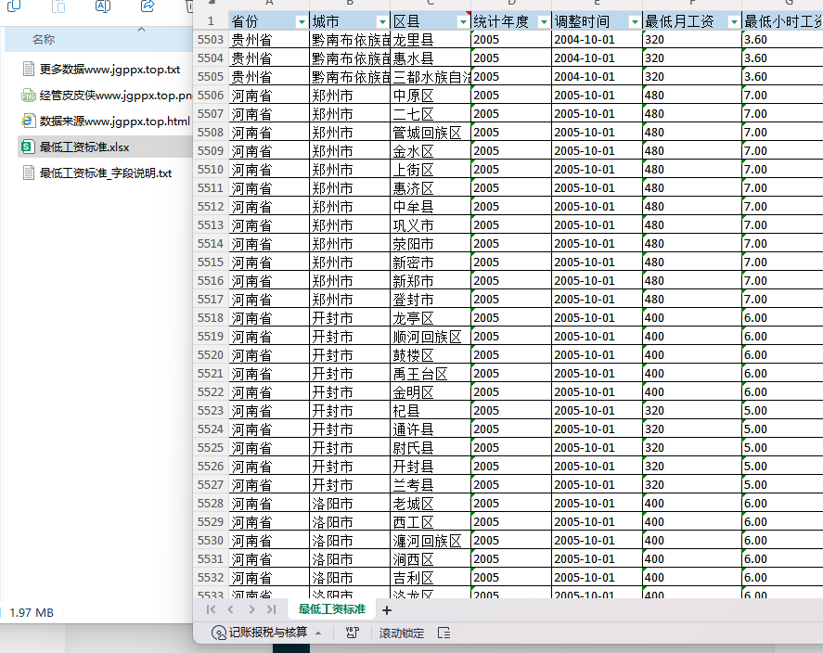Image resolution: width=823 pixels, height=653 pixels.
Task: Click cell 顺河回族区 in row 5519
Action: 431,337
